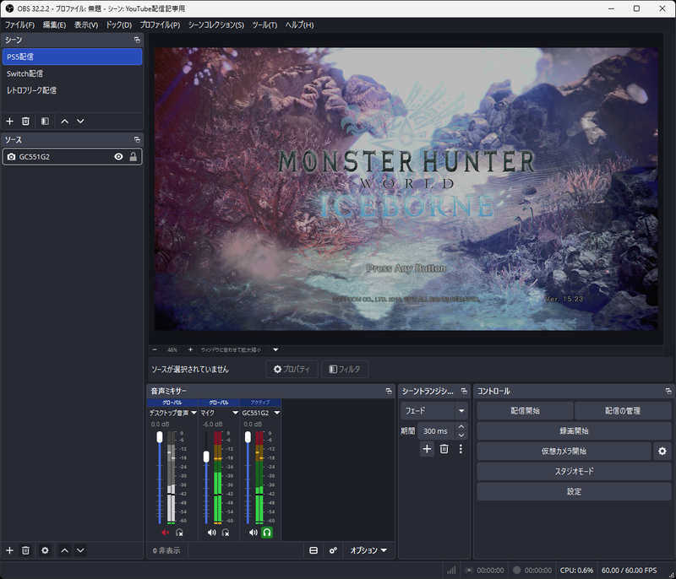The height and width of the screenshot is (579, 676).
Task: Click 配信の管理 button
Action: click(x=623, y=411)
